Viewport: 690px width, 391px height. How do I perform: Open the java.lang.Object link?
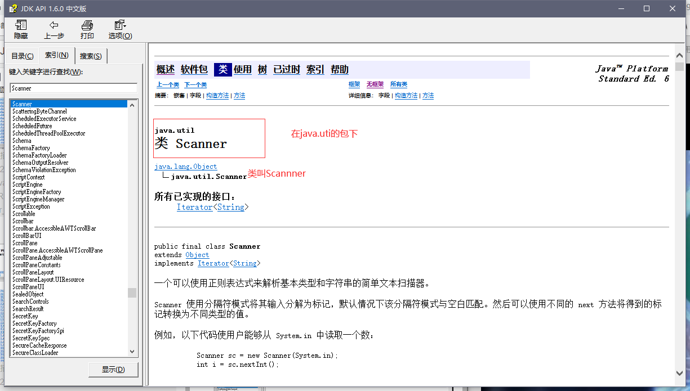point(185,167)
